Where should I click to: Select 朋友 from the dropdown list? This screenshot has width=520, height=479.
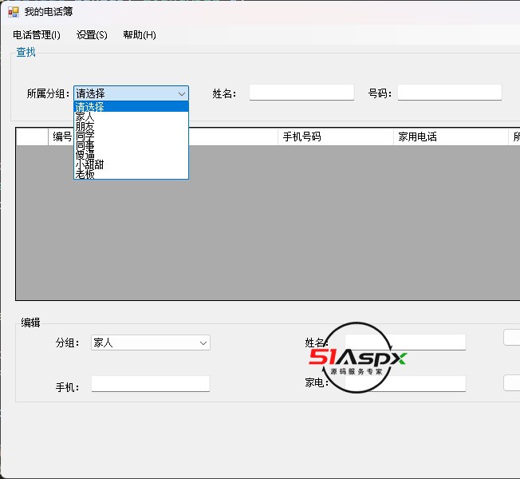coord(131,126)
